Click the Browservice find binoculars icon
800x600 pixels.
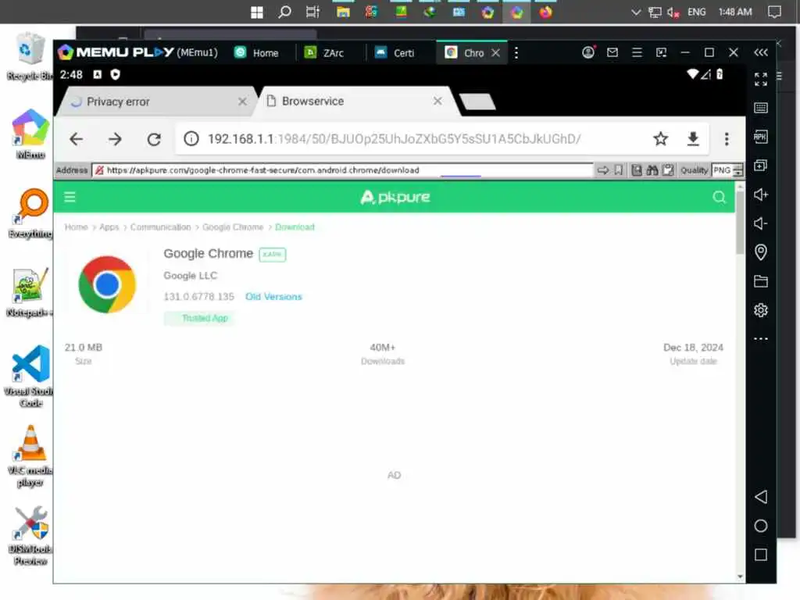pos(652,170)
